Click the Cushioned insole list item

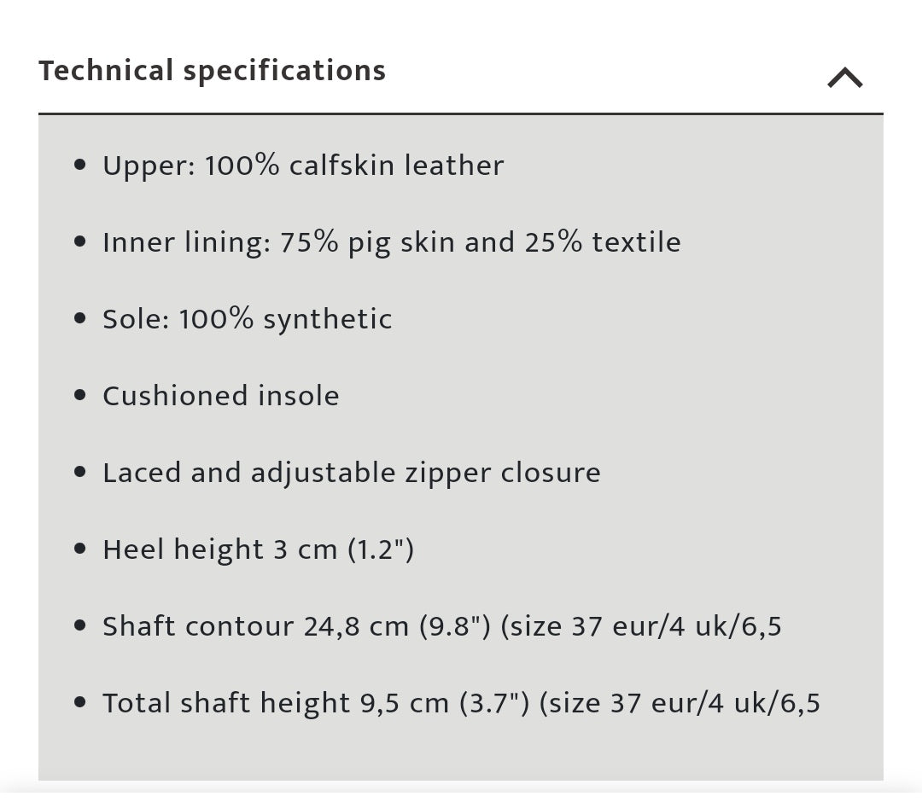pyautogui.click(x=220, y=396)
